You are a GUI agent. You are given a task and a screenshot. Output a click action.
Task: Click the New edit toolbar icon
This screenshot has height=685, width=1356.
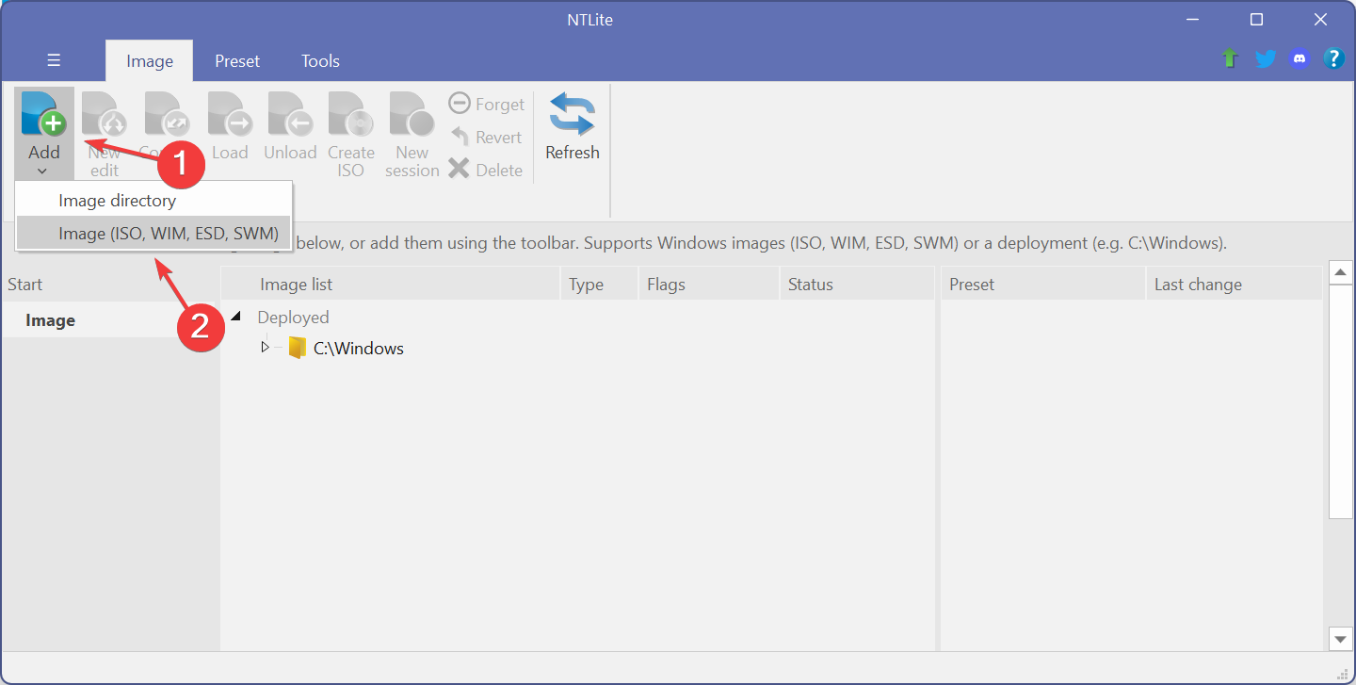tap(105, 133)
